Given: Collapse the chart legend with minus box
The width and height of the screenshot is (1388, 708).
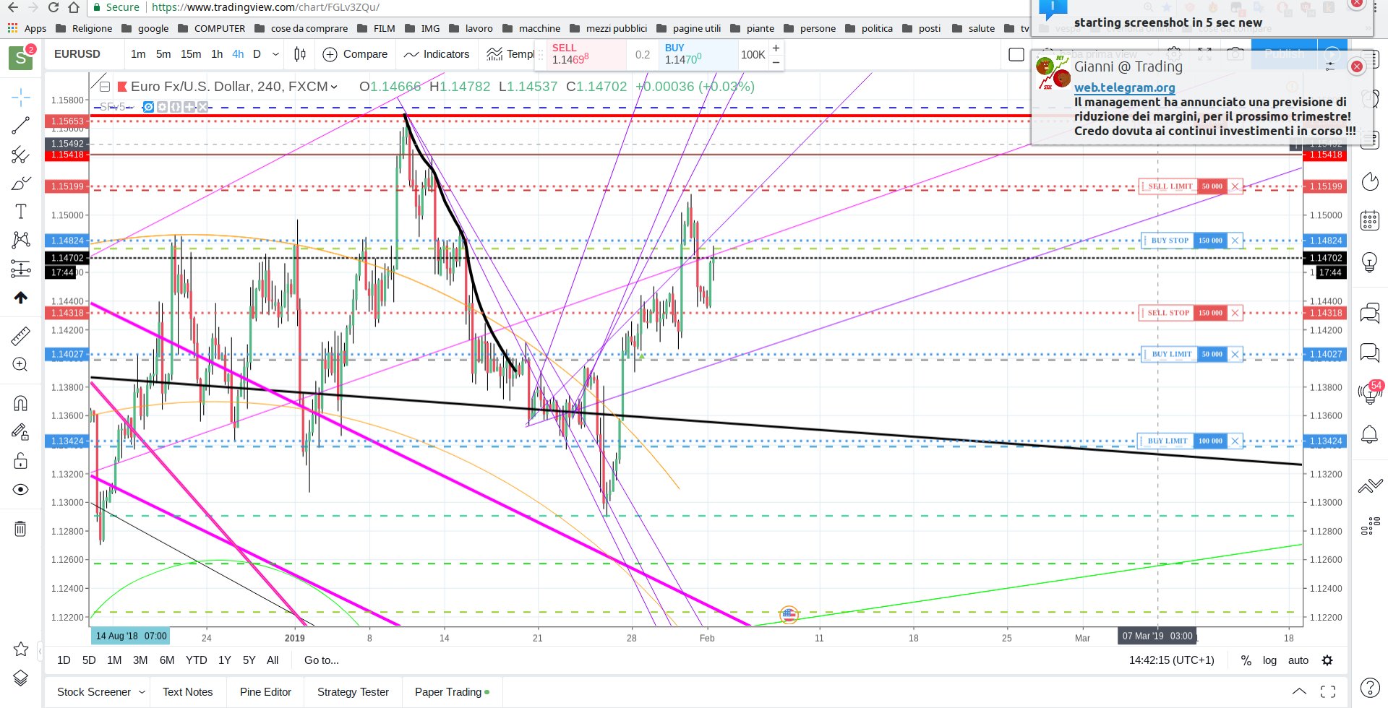Looking at the screenshot, I should (105, 87).
